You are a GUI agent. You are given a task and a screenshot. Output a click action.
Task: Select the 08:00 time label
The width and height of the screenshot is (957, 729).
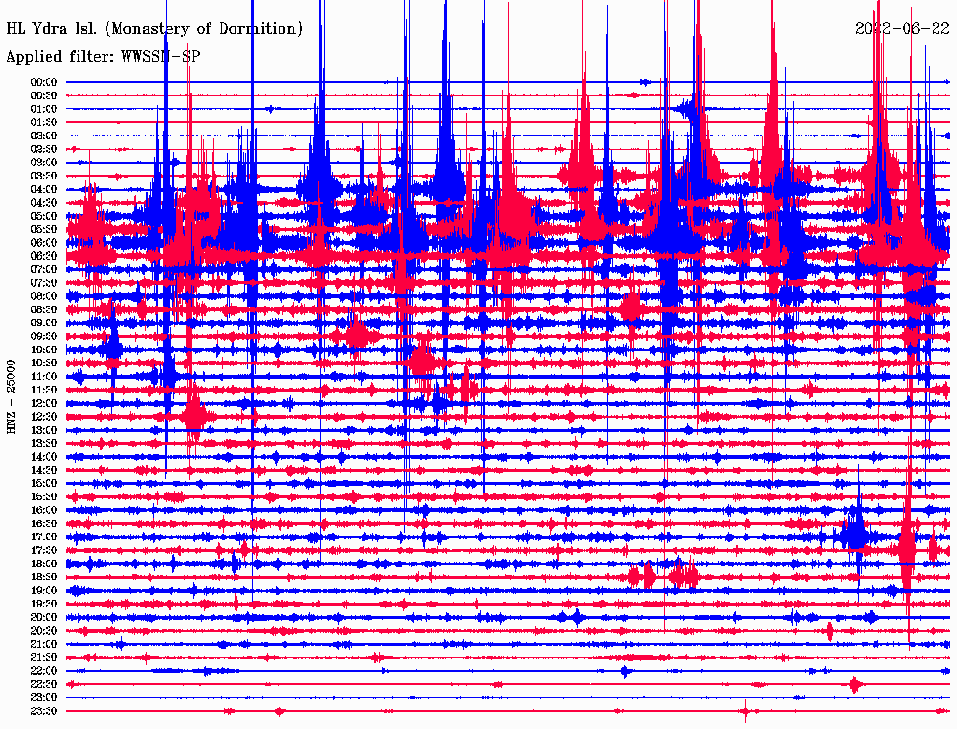pyautogui.click(x=44, y=296)
